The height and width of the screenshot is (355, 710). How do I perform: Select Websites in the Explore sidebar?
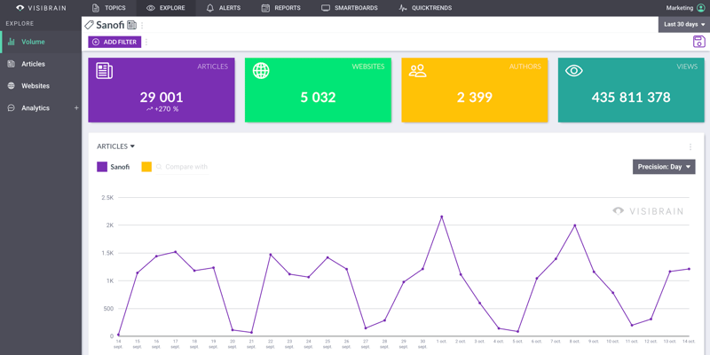35,86
